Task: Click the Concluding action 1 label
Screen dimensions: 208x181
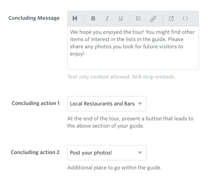Action: (x=36, y=103)
